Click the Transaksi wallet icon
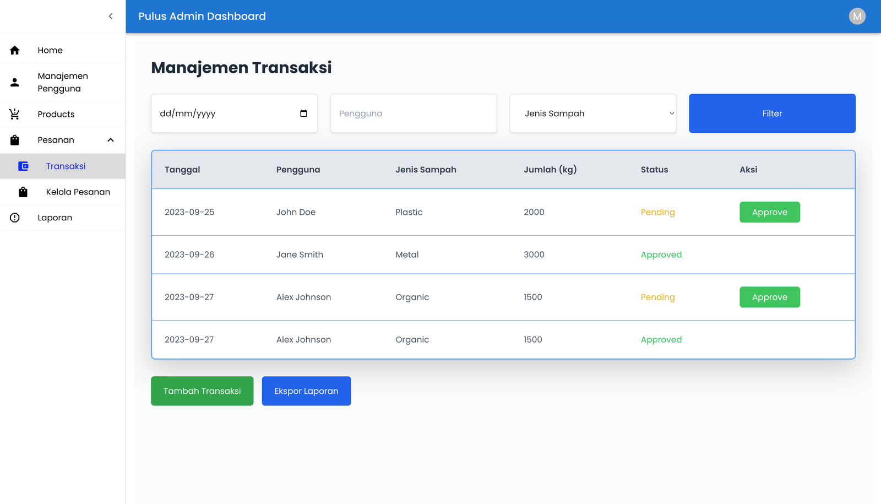The image size is (881, 504). (23, 166)
